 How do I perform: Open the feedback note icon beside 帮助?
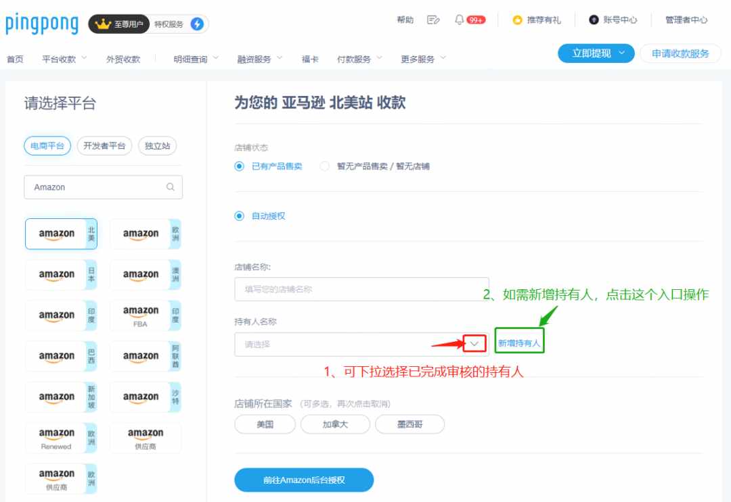pyautogui.click(x=433, y=20)
